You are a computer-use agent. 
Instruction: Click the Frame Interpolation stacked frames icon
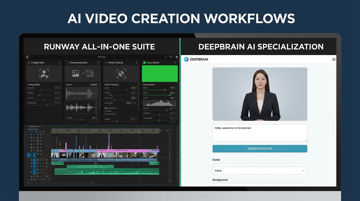[89, 74]
